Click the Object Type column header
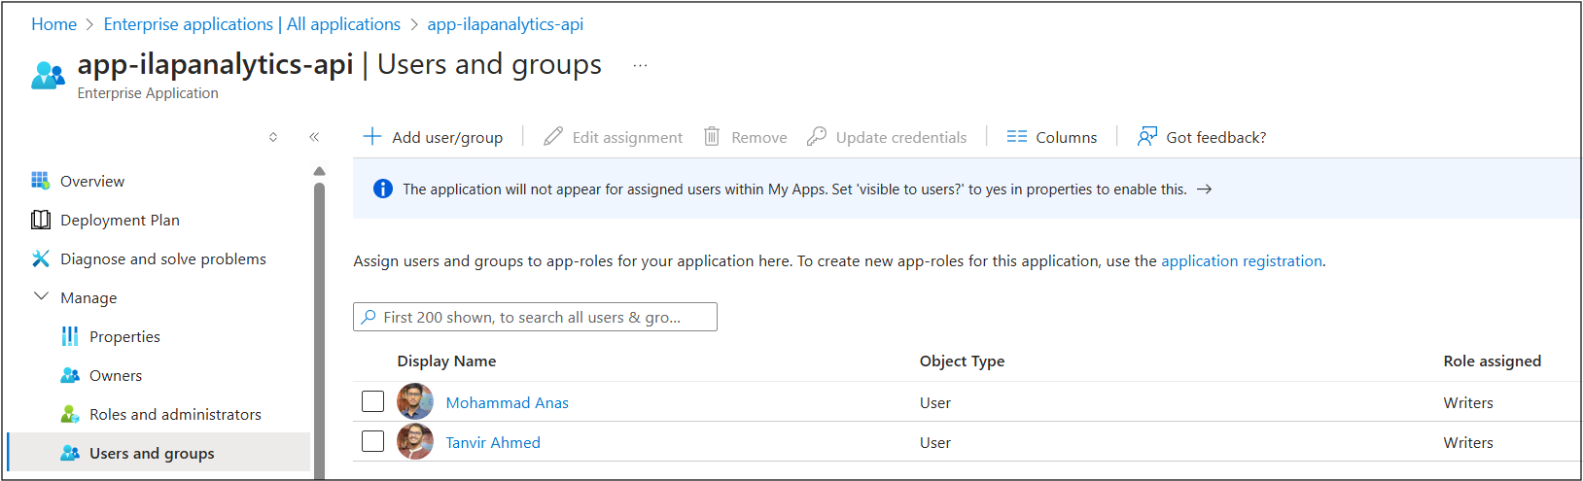Screen dimensions: 1583x481 (962, 361)
